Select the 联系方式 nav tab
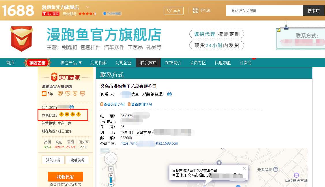Screen dimensions: 325x187 click(148, 63)
